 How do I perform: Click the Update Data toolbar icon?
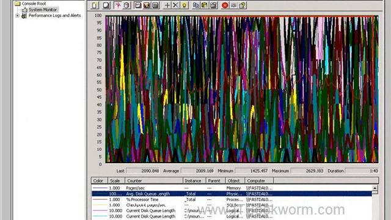click(x=233, y=5)
